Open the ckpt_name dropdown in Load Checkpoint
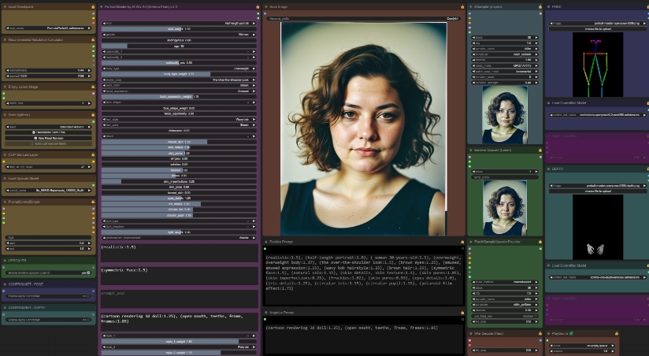 tap(47, 27)
